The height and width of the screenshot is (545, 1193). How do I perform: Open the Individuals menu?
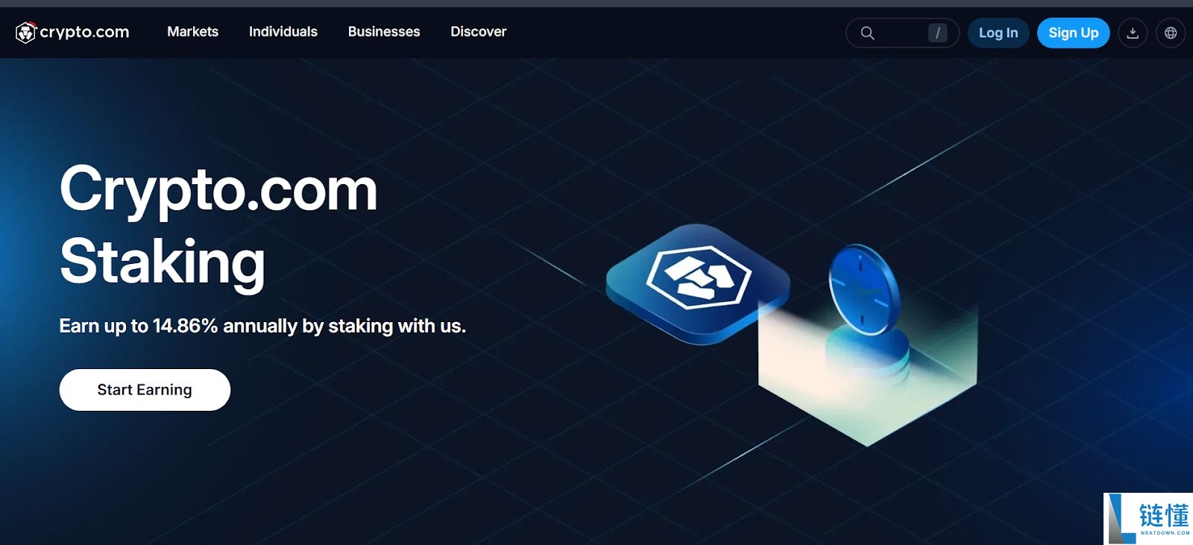tap(283, 32)
